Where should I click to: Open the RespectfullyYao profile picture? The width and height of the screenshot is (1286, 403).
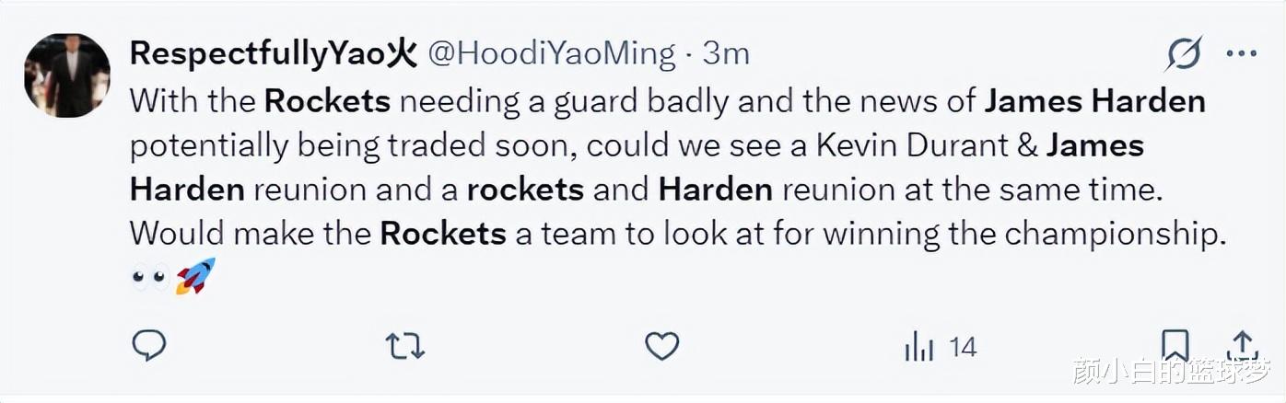pos(67,75)
